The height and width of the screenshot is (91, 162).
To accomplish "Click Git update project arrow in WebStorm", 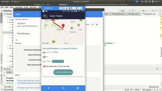I will [147, 11].
